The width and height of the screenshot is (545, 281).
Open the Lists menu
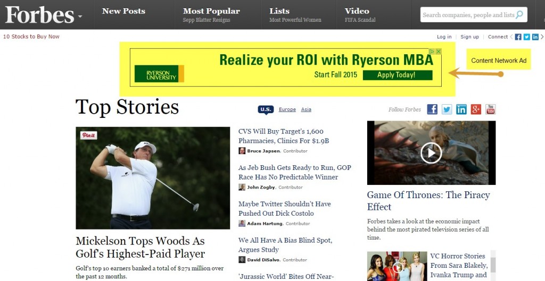coord(279,11)
